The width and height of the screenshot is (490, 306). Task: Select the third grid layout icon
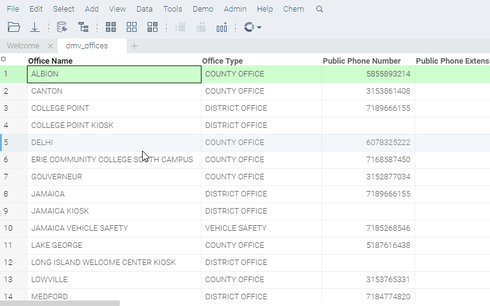tap(153, 27)
